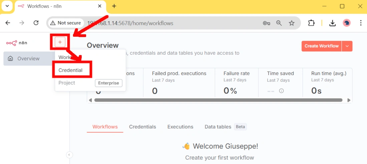The height and width of the screenshot is (164, 367).
Task: Switch to the Credentials tab
Action: click(x=142, y=127)
